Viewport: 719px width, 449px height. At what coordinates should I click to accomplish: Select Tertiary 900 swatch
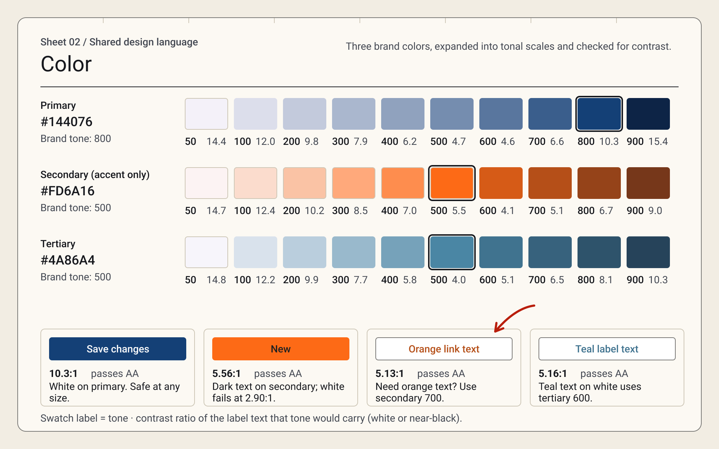pos(648,252)
